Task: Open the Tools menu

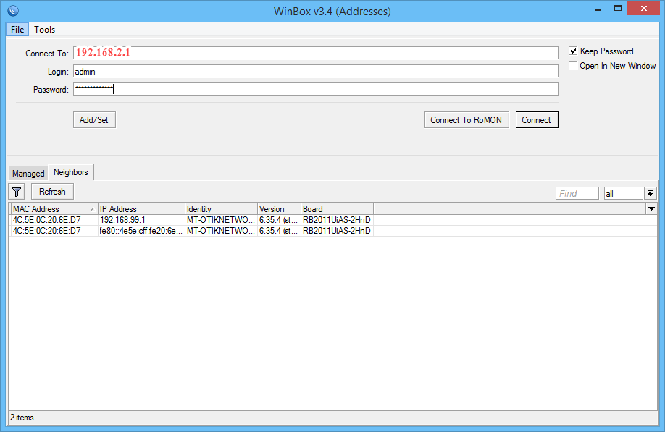Action: coord(44,30)
